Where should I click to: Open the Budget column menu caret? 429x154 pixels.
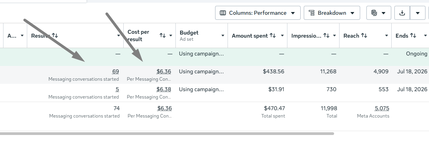(x=223, y=36)
